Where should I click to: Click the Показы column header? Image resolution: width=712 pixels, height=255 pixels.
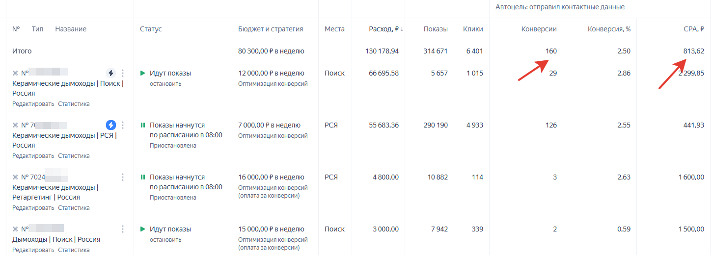point(436,29)
